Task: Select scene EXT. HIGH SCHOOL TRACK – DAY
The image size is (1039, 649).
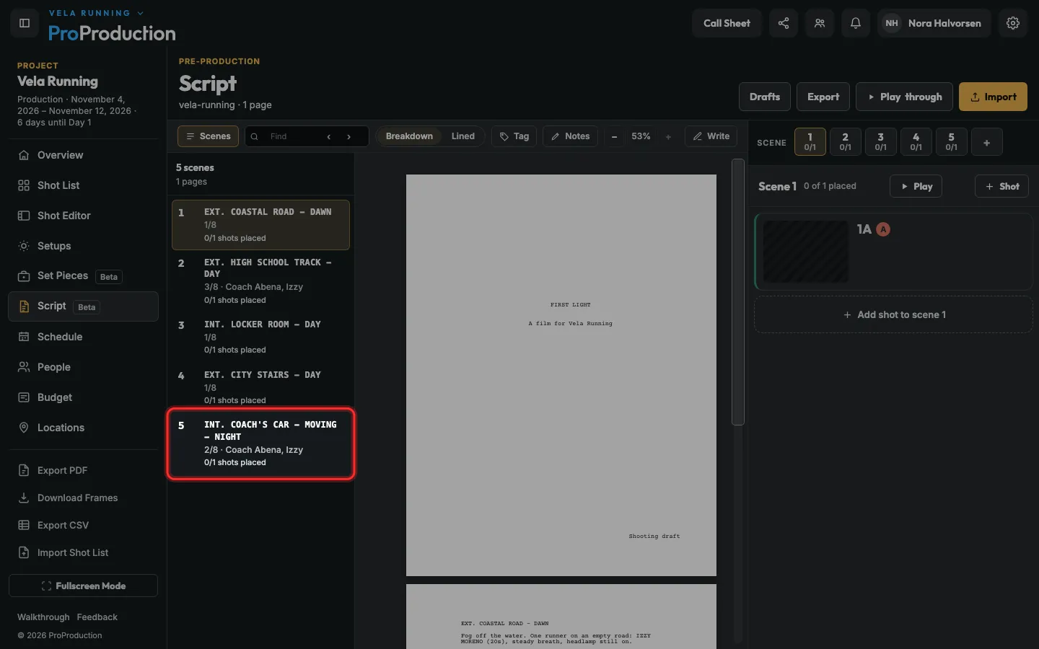Action: click(260, 281)
